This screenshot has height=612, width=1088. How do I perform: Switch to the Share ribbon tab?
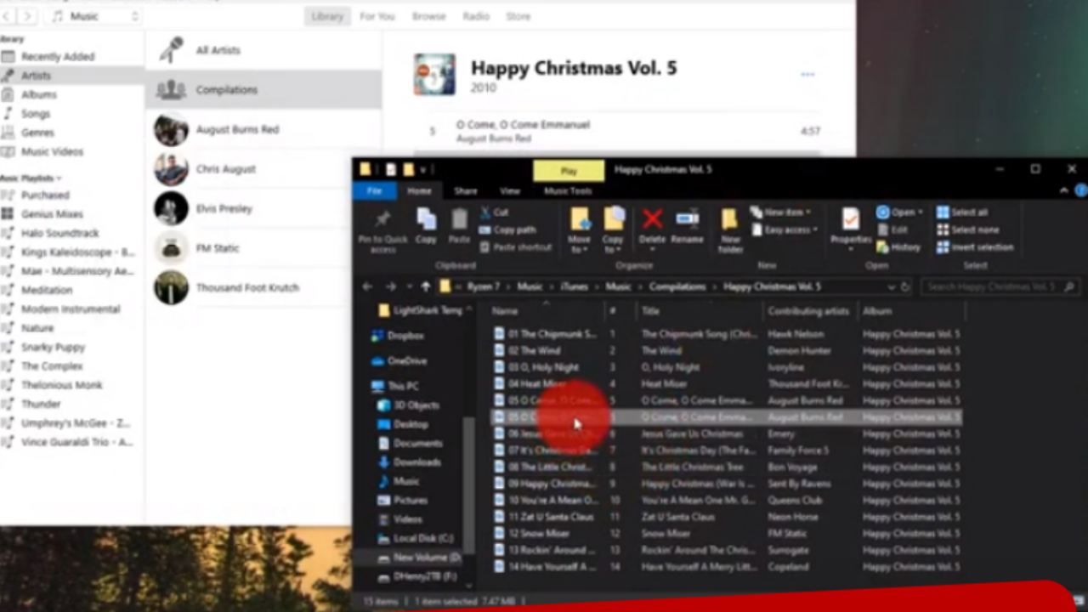(x=466, y=191)
